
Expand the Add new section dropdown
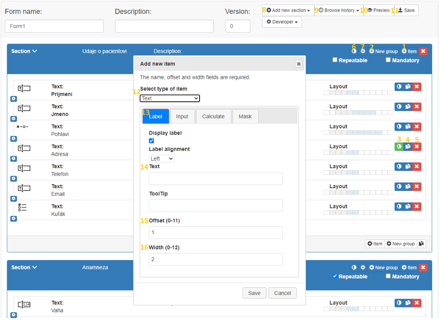point(288,10)
